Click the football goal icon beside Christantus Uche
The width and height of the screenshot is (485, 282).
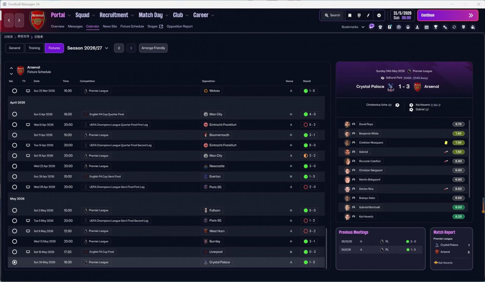[x=397, y=105]
